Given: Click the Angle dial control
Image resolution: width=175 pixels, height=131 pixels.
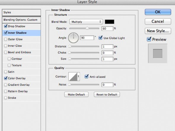Looking at the screenshot, I should 74,38.
